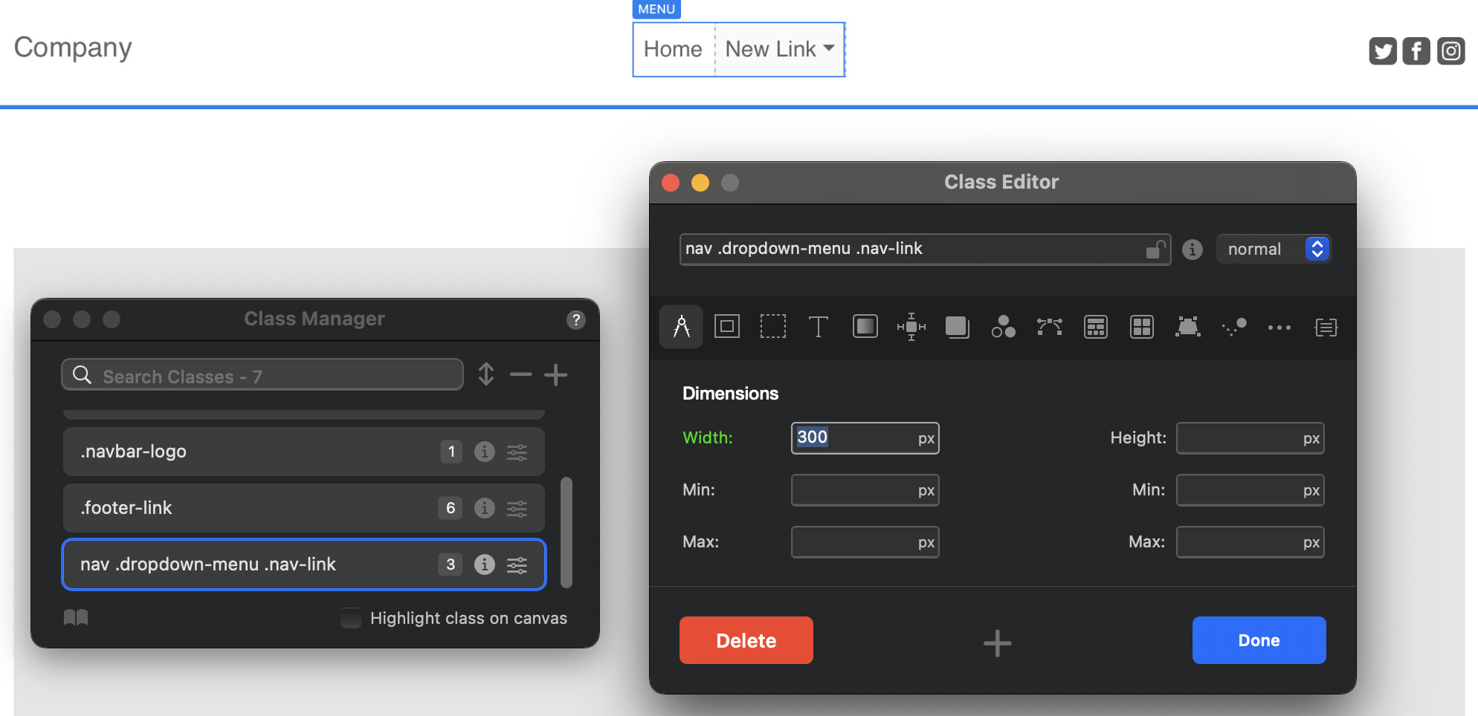
Task: Open the three-dot more options icon
Action: [1279, 327]
